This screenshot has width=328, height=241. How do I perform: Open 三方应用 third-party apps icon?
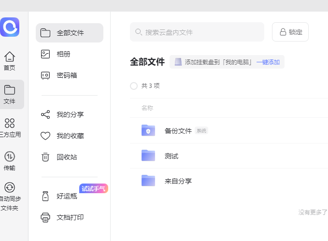[x=10, y=123]
